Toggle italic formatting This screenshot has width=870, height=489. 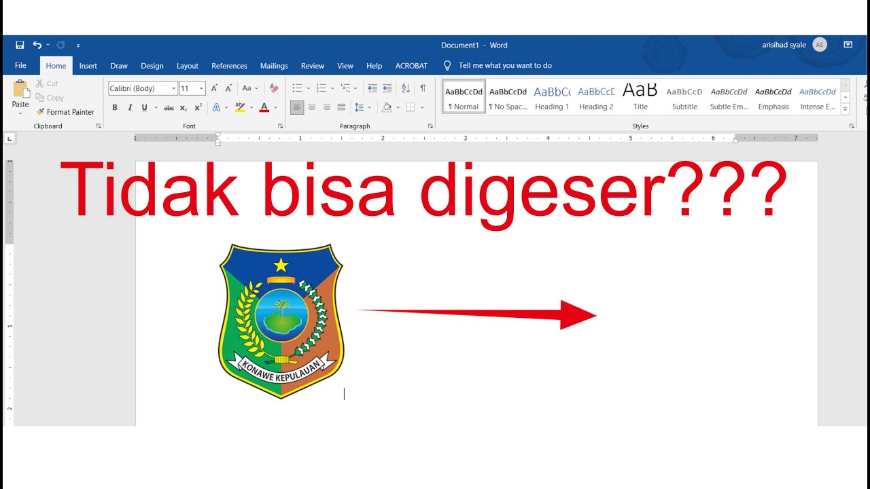(130, 107)
